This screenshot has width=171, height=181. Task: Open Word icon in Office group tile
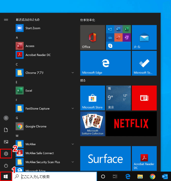pos(118,29)
